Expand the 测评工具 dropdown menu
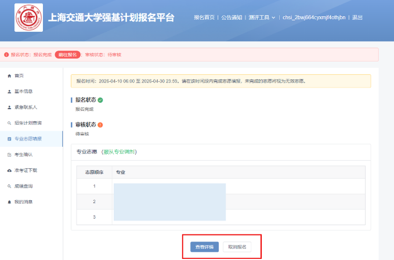Screen dimensions: 394x260 tap(262, 17)
